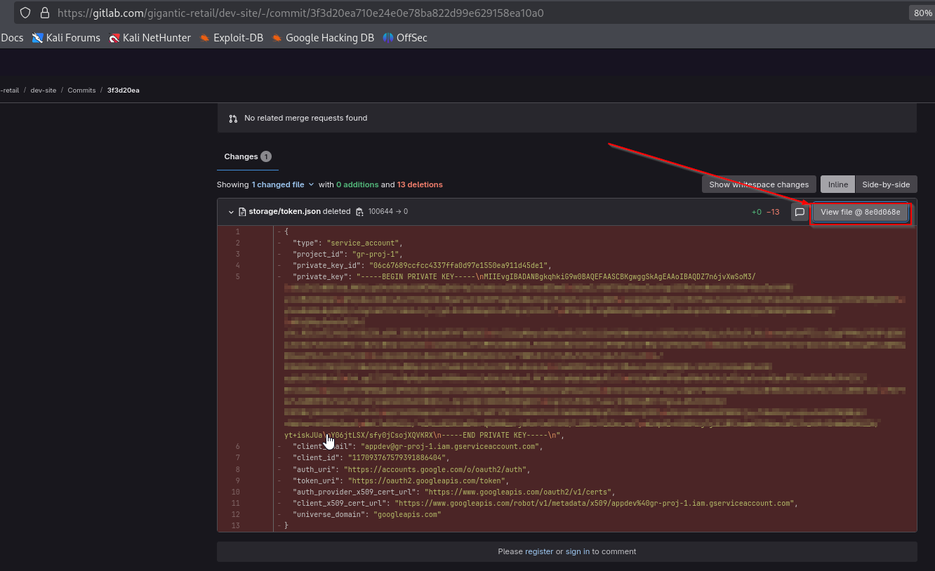This screenshot has height=571, width=935.
Task: Select the Changes tab
Action: (248, 156)
